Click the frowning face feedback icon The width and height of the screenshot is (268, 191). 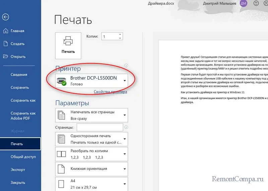[265, 3]
